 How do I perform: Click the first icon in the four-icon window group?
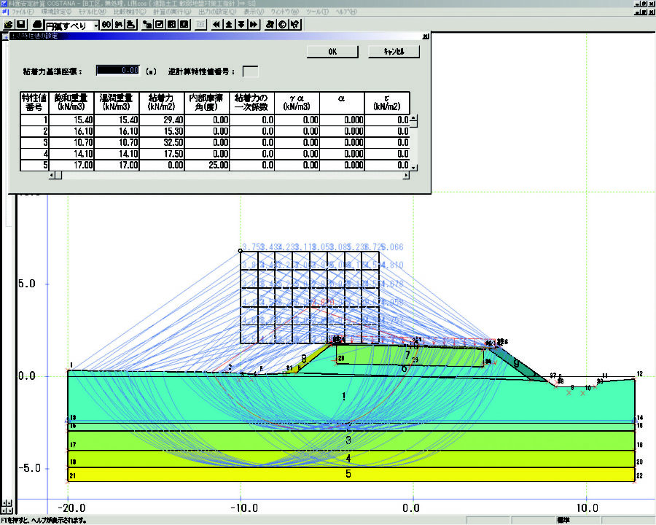[x=147, y=25]
